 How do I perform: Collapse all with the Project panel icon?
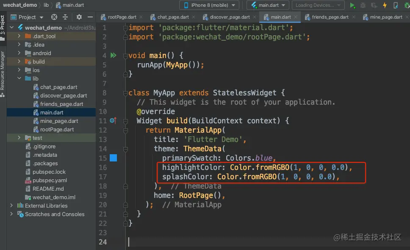pos(65,17)
